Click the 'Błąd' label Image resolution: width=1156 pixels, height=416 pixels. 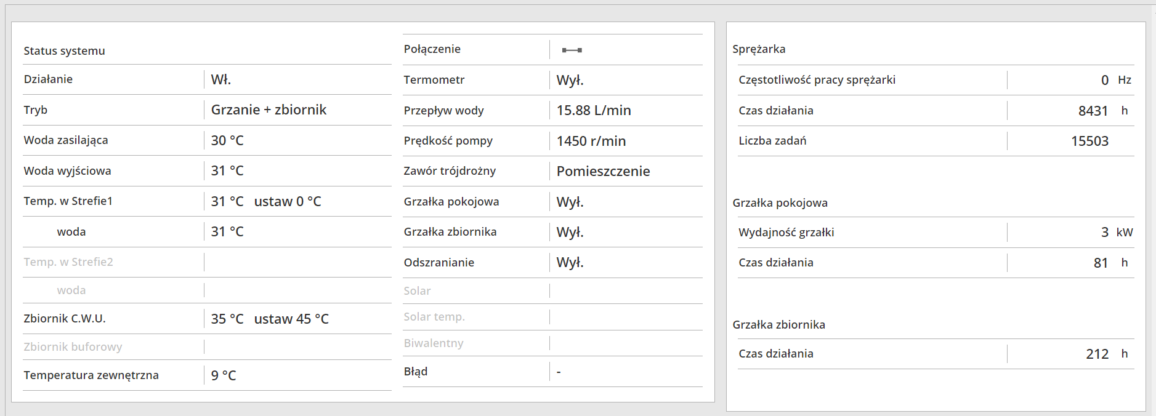tap(415, 372)
